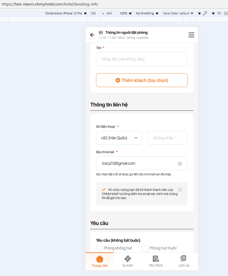The width and height of the screenshot is (228, 276).
Task: Click the Tên name input field
Action: [x=142, y=59]
